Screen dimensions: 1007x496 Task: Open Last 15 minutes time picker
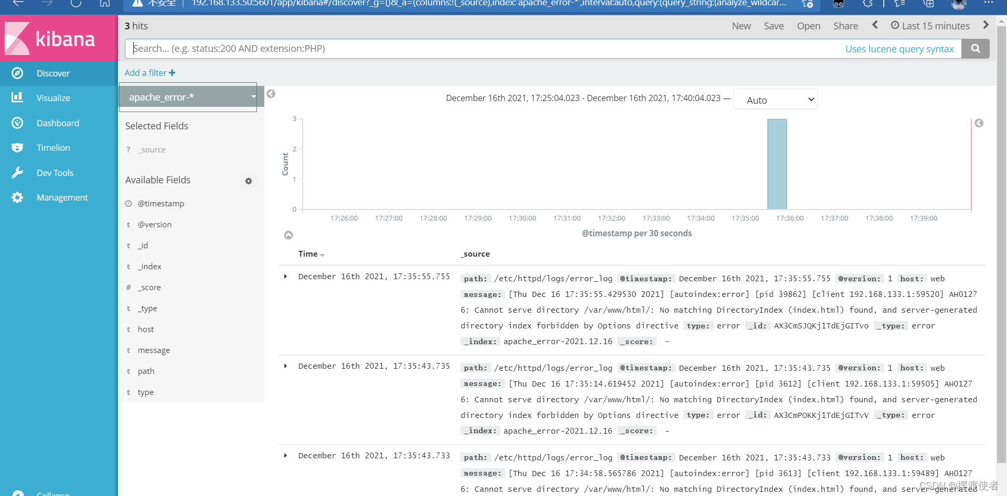(930, 26)
